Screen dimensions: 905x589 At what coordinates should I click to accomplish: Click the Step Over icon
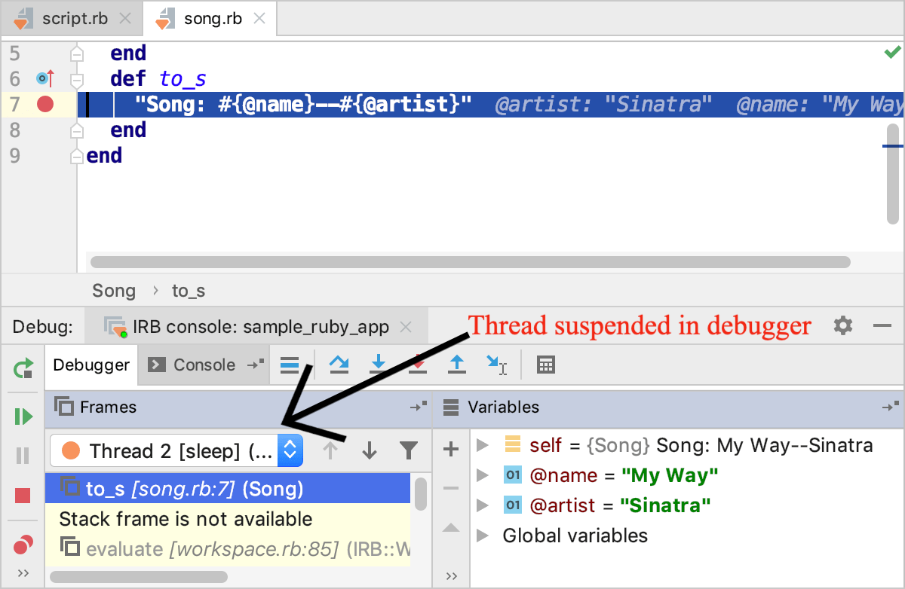[339, 365]
